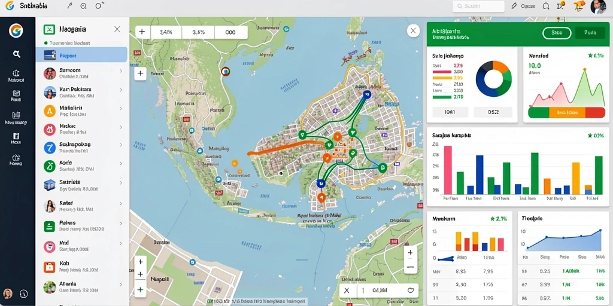Expand the Kam Balckars entry chevron
613x306 pixels.
click(x=121, y=90)
